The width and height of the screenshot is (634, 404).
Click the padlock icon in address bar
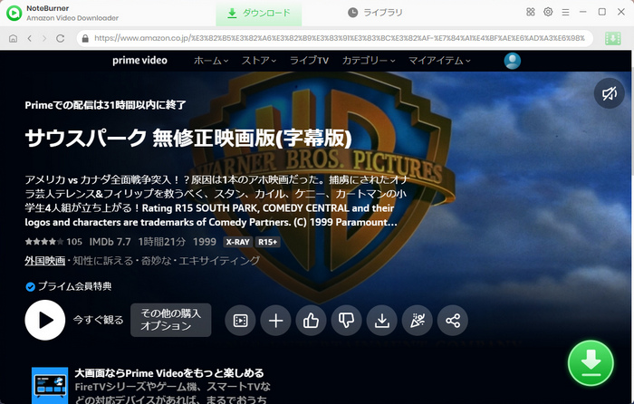(85, 38)
